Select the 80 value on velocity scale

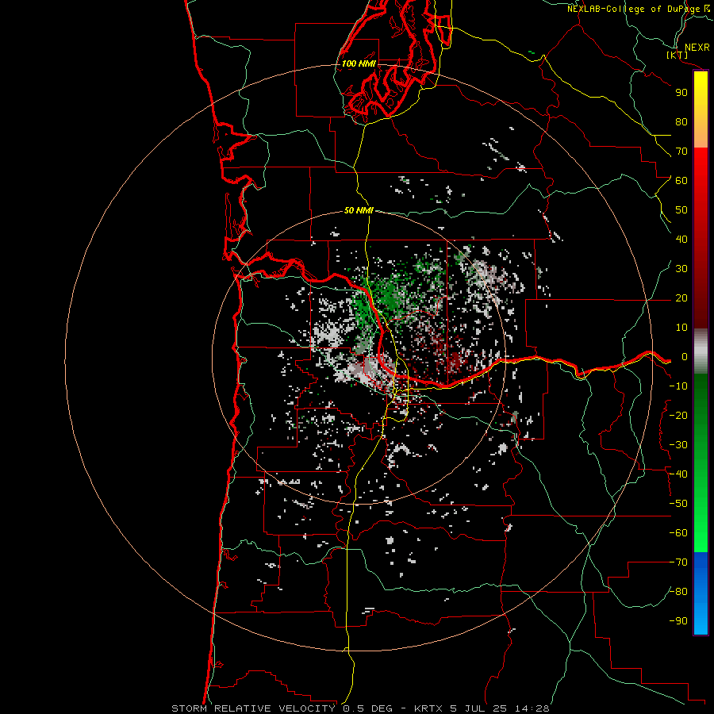pyautogui.click(x=681, y=121)
